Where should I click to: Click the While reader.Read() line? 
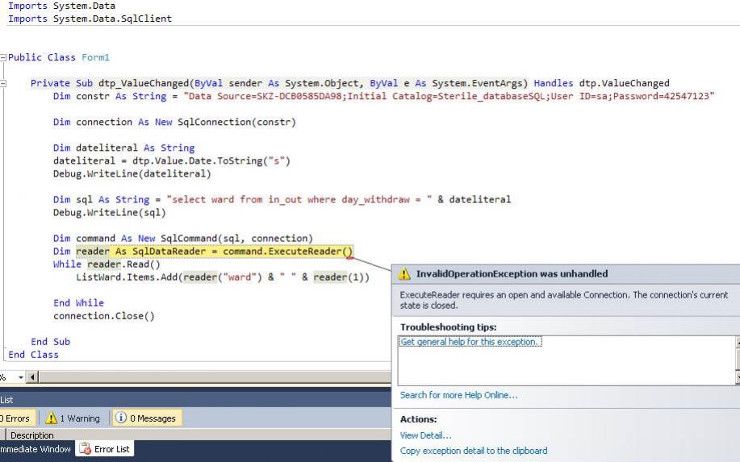(x=107, y=264)
